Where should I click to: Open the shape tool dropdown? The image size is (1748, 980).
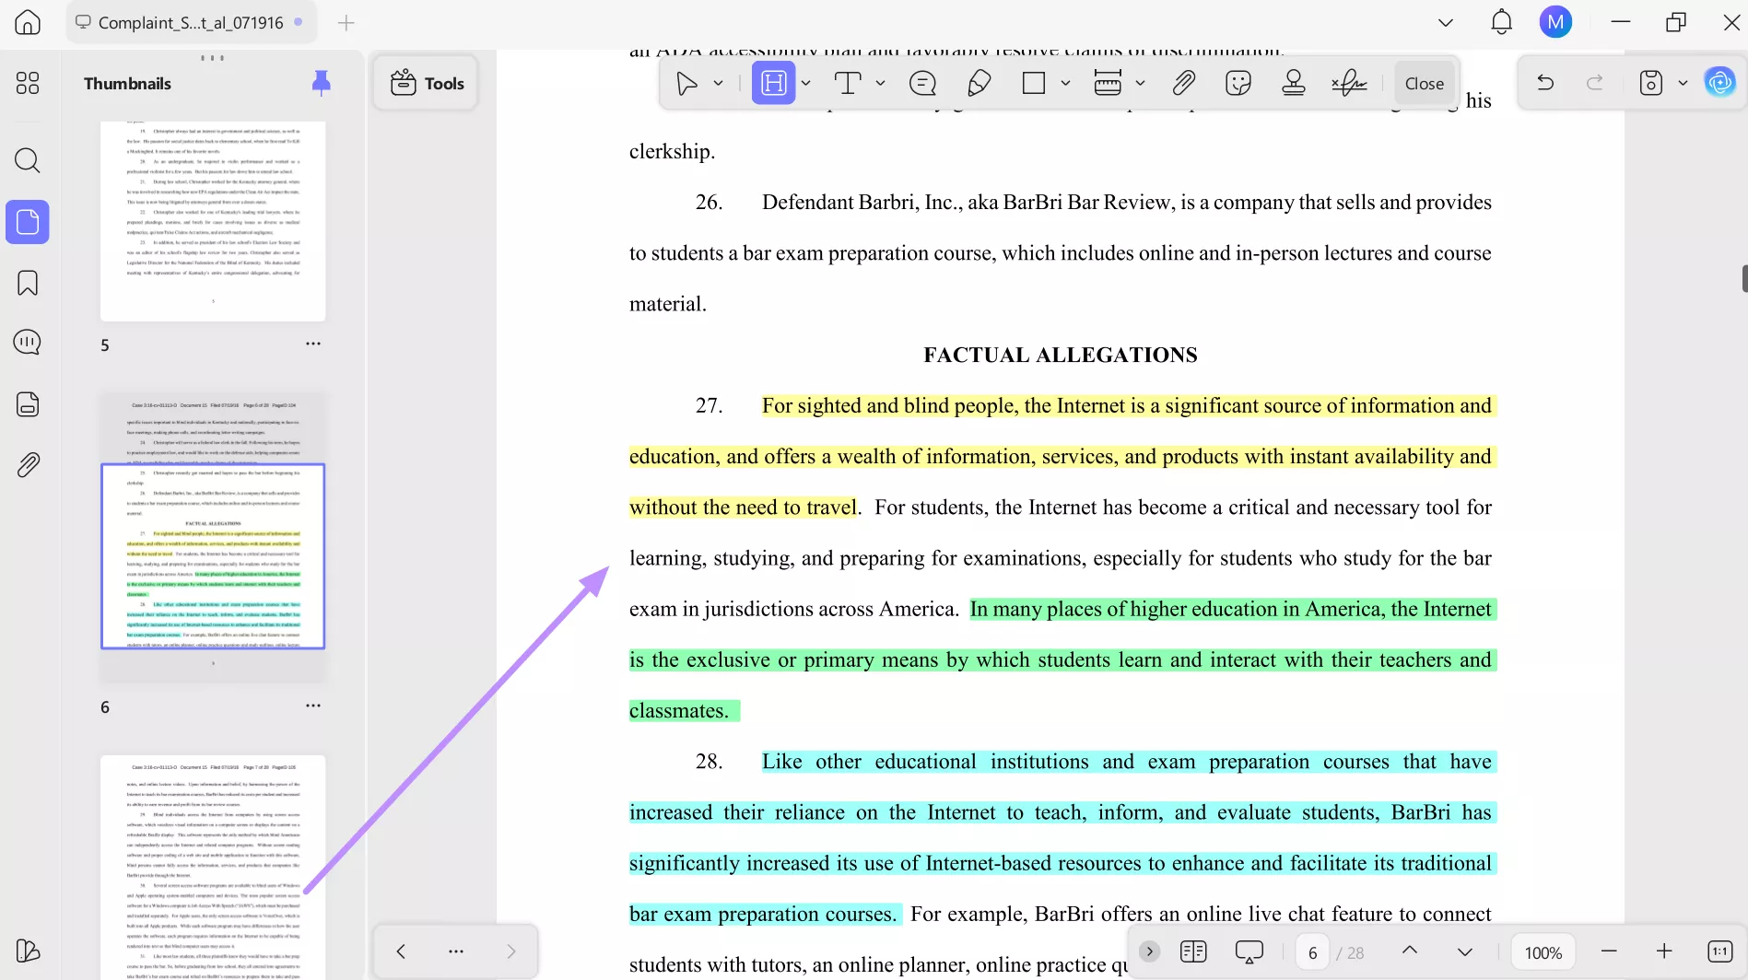coord(1066,82)
